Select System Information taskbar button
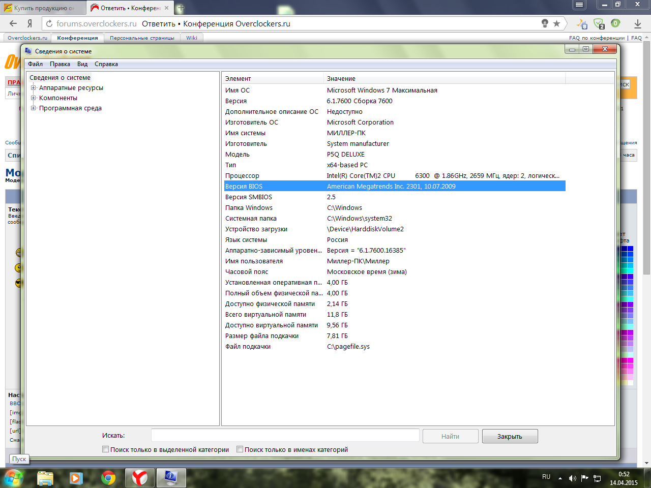This screenshot has width=651, height=488. click(x=171, y=478)
